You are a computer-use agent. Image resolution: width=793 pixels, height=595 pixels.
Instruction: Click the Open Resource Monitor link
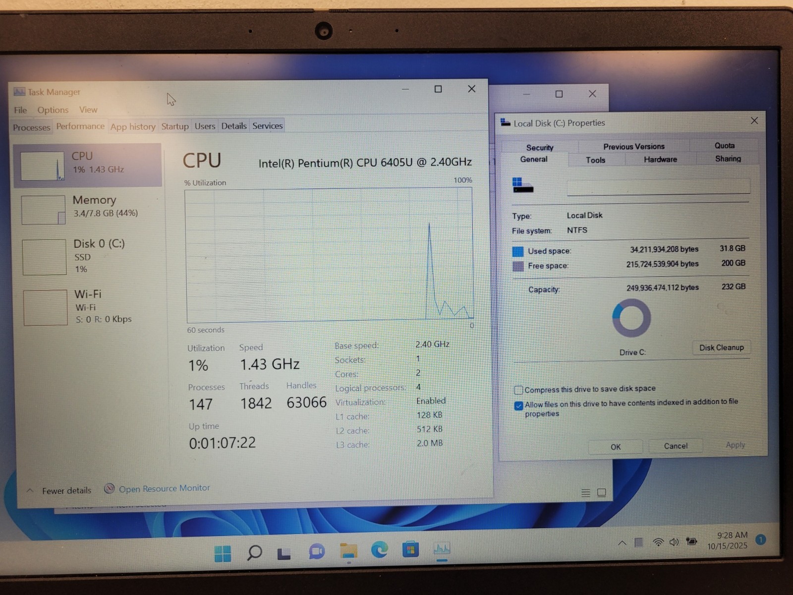coord(165,488)
